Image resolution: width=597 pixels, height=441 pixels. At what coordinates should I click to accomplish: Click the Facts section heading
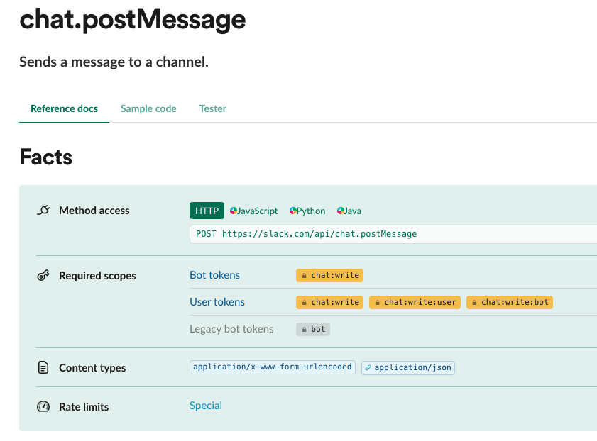(x=45, y=157)
